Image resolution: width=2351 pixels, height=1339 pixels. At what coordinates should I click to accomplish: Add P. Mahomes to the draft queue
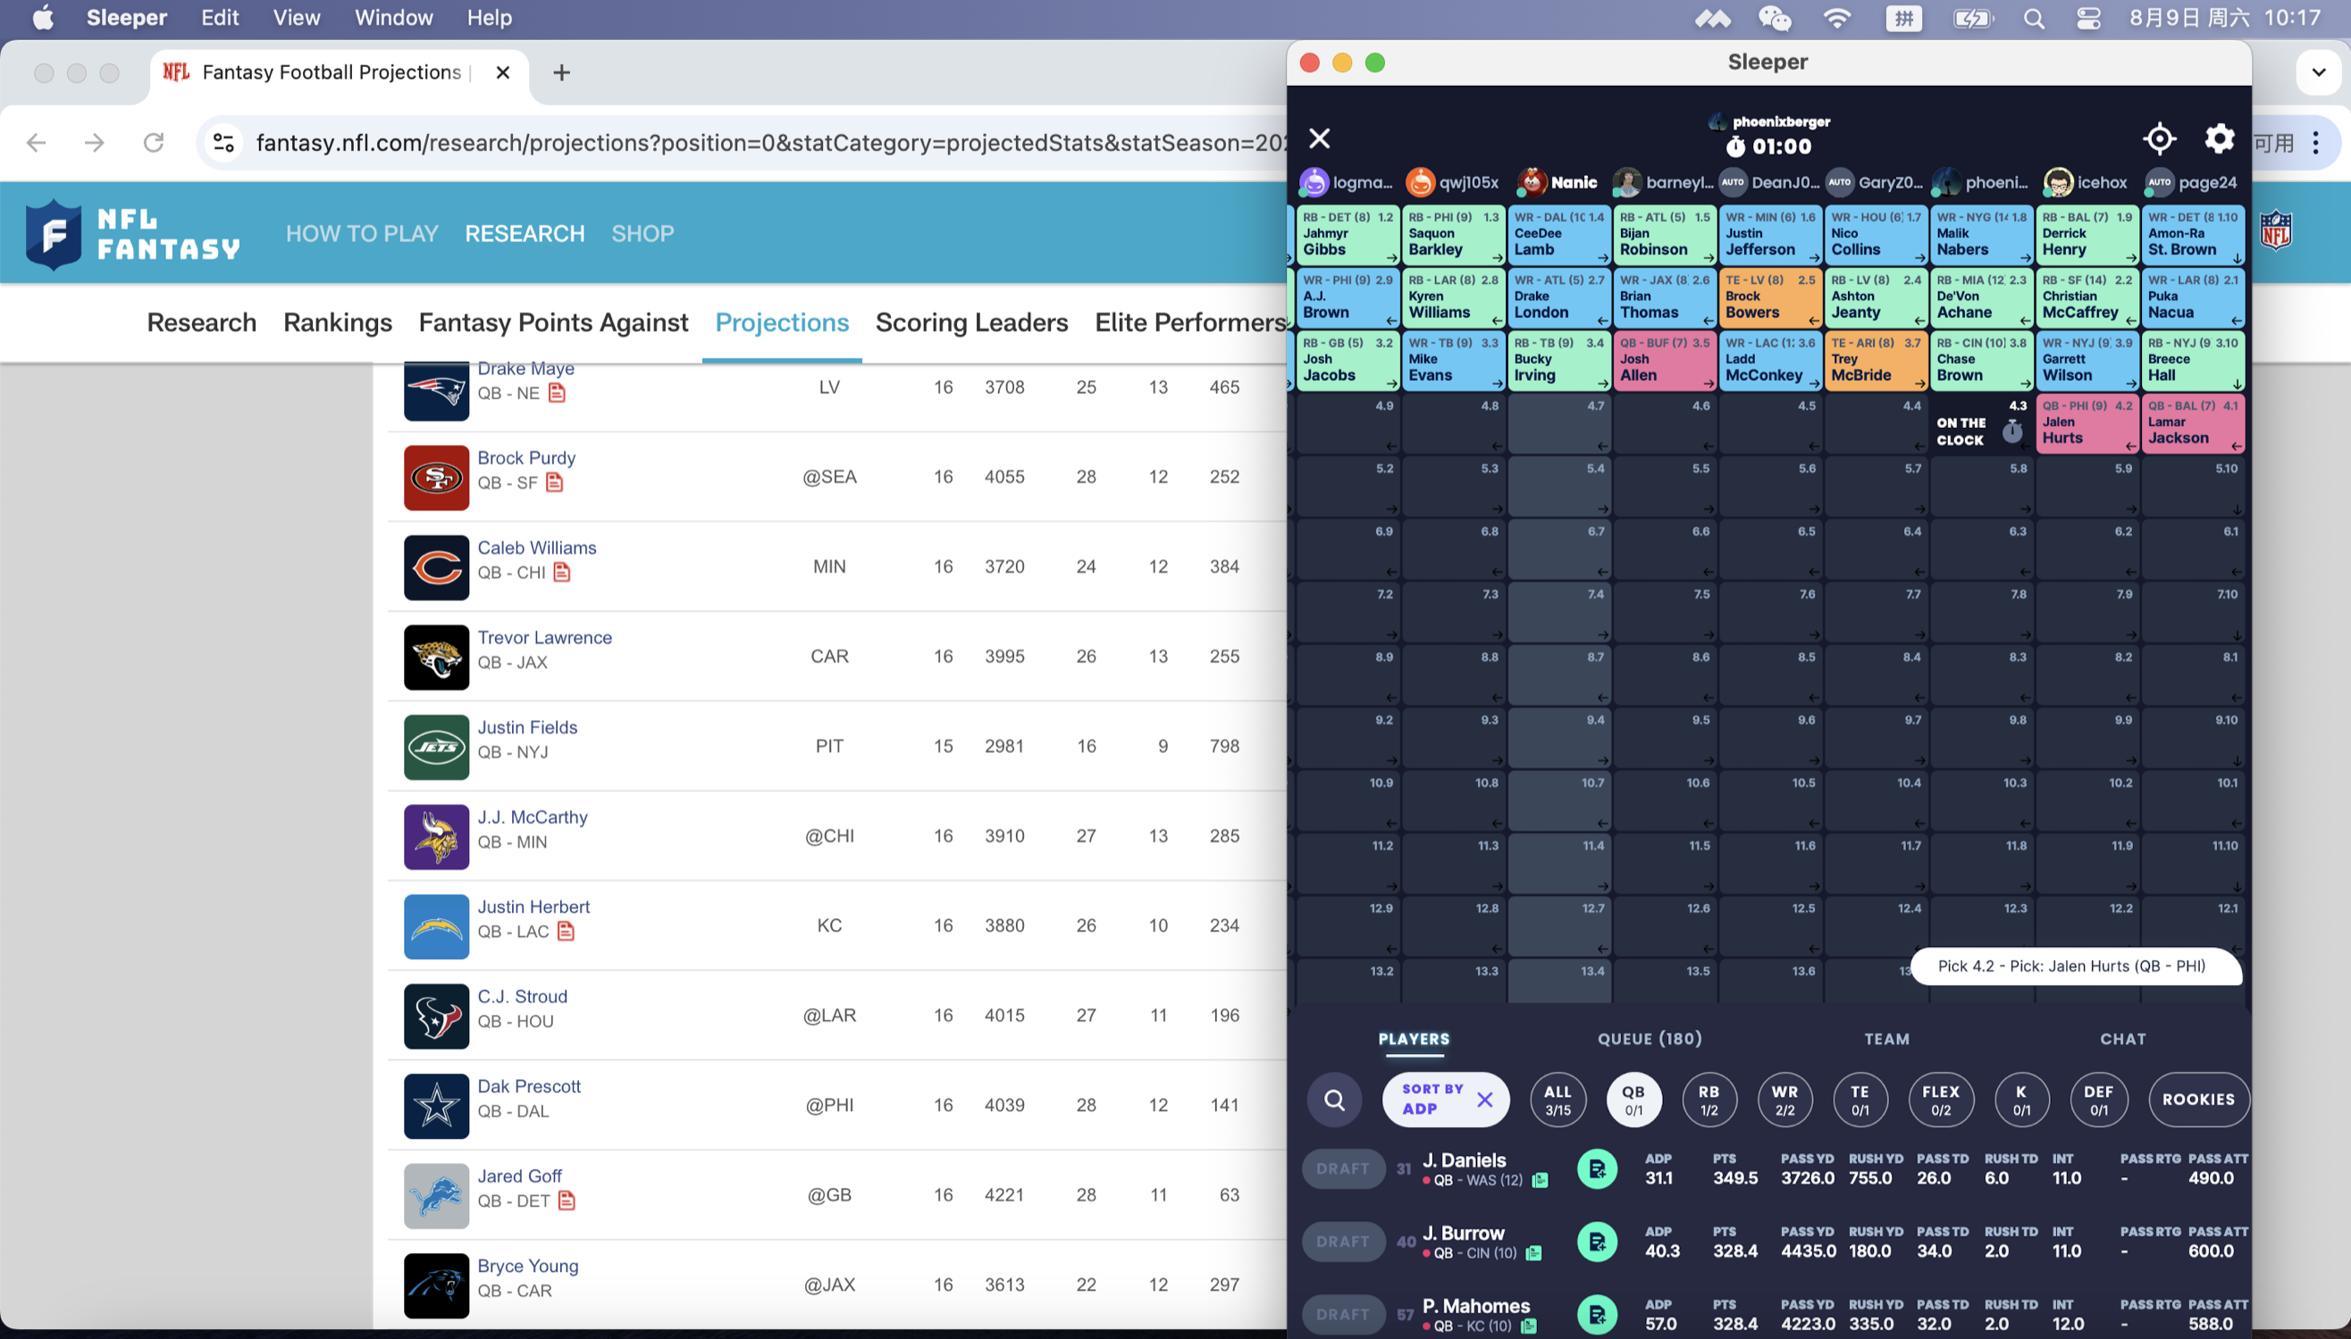(1597, 1314)
